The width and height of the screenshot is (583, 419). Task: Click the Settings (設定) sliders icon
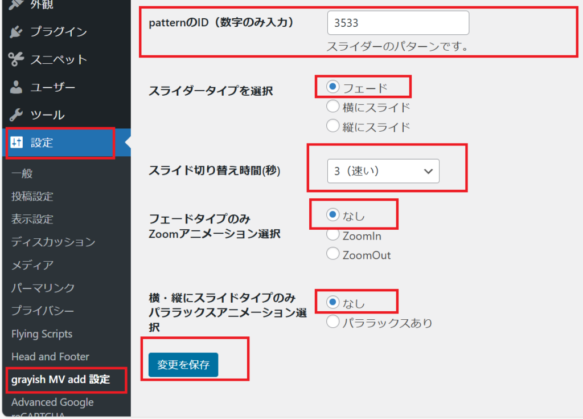coord(15,143)
